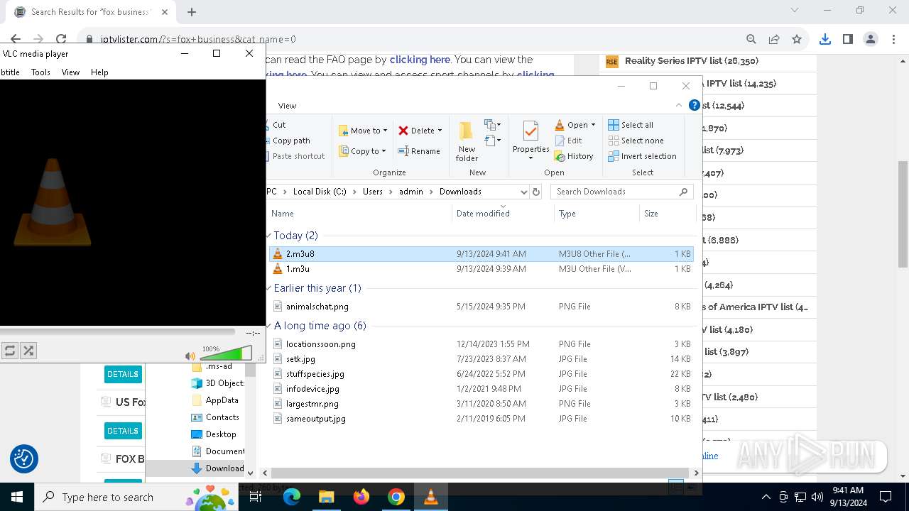909x511 pixels.
Task: Click Select all
Action: (631, 125)
